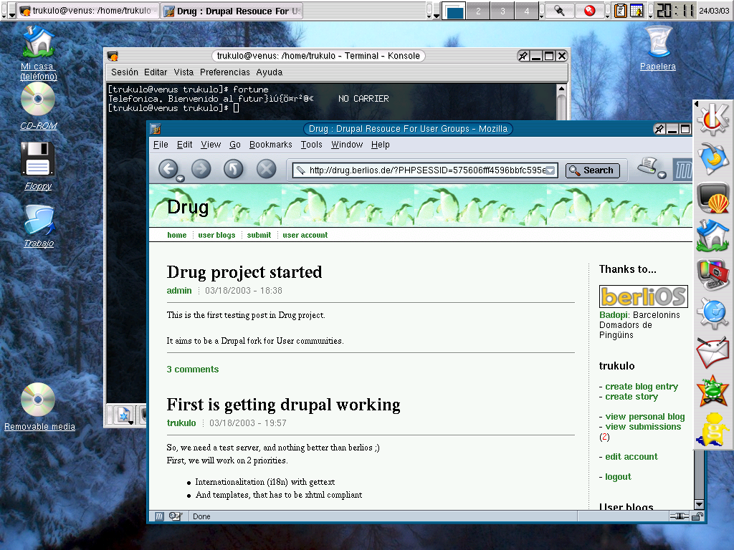The image size is (734, 550).
Task: Switch to virtual desktop 4
Action: click(527, 11)
